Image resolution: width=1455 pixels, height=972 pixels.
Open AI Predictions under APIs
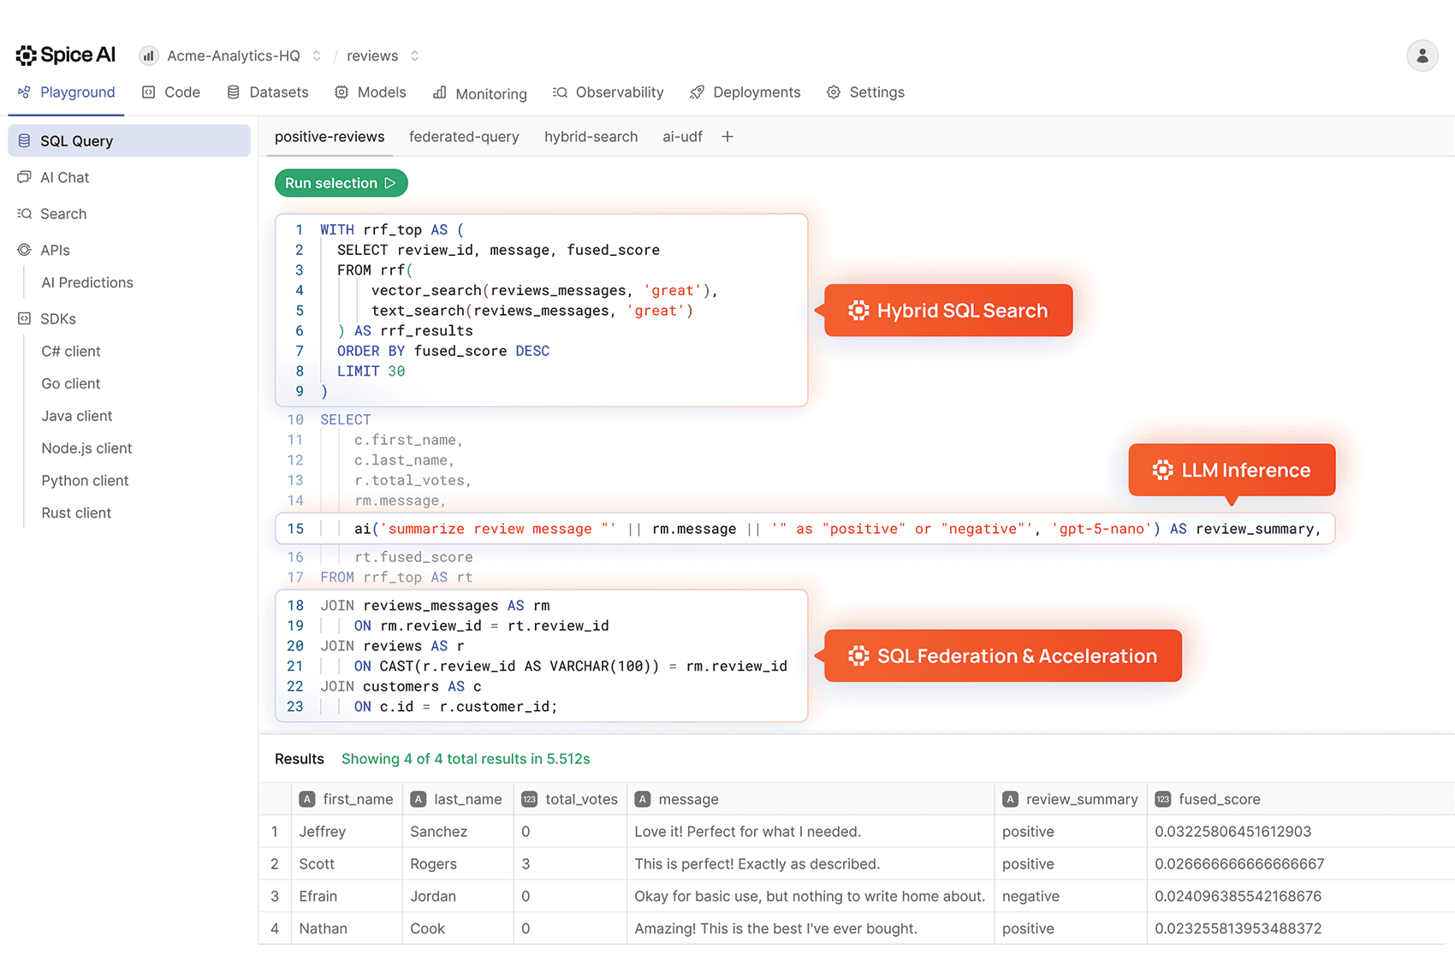(86, 282)
